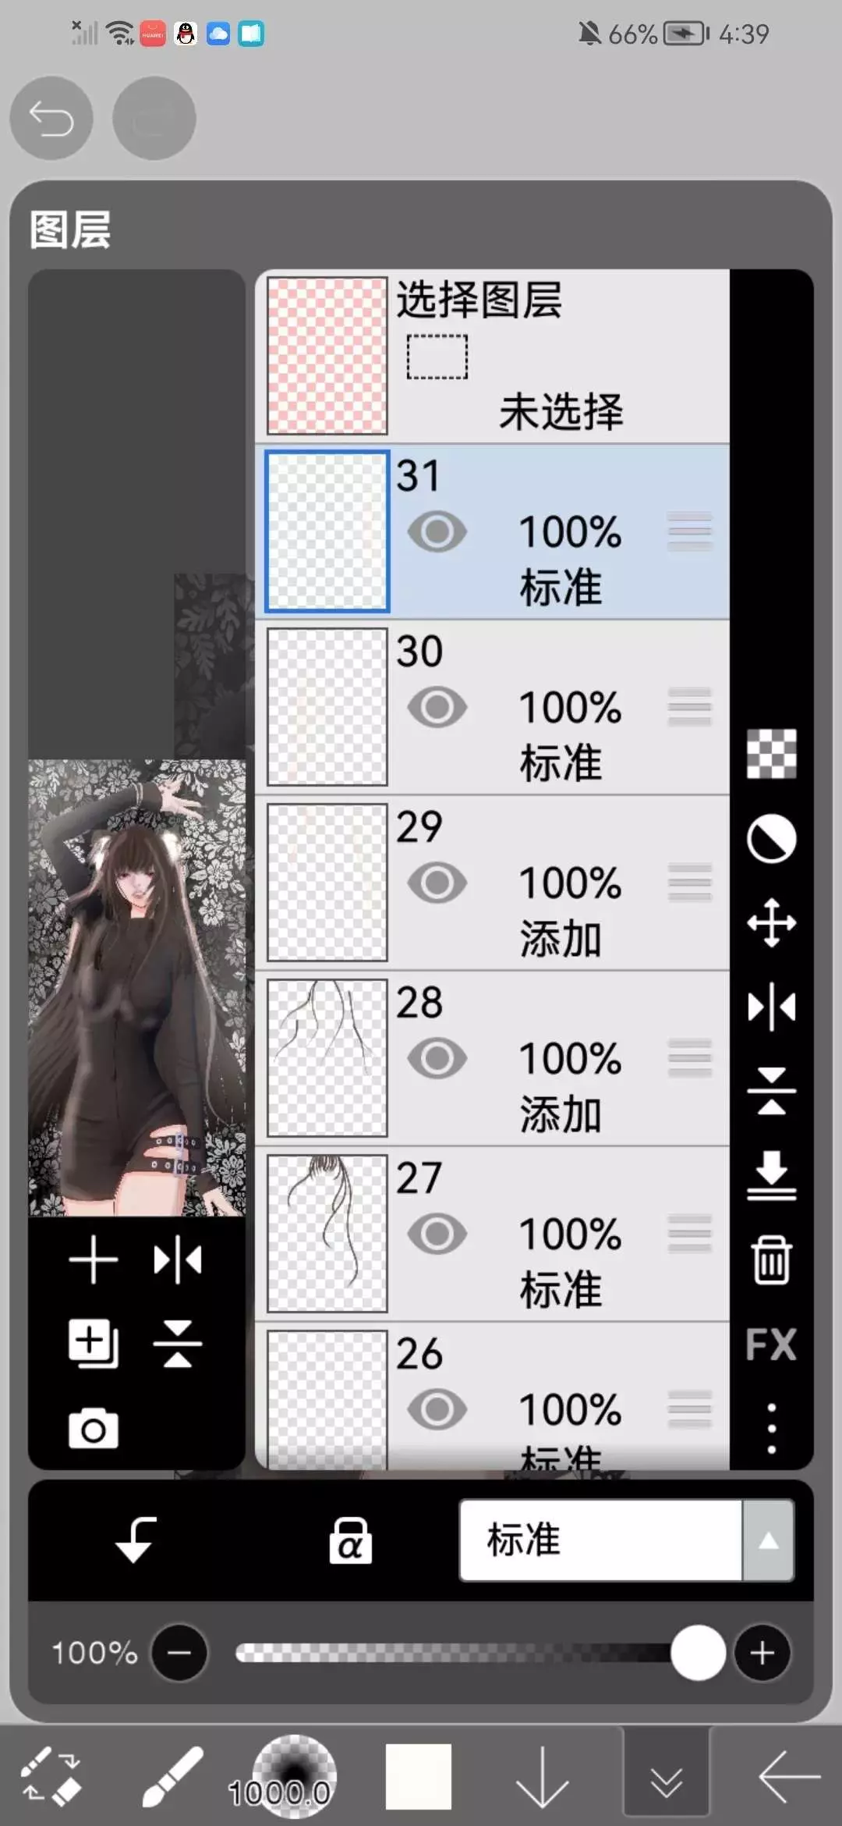Select layer 31 thumbnail
The image size is (842, 1826).
click(x=327, y=531)
